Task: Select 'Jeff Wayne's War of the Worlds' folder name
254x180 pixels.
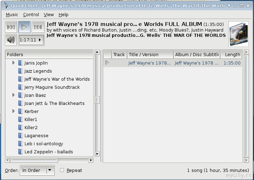Action: click(x=57, y=79)
